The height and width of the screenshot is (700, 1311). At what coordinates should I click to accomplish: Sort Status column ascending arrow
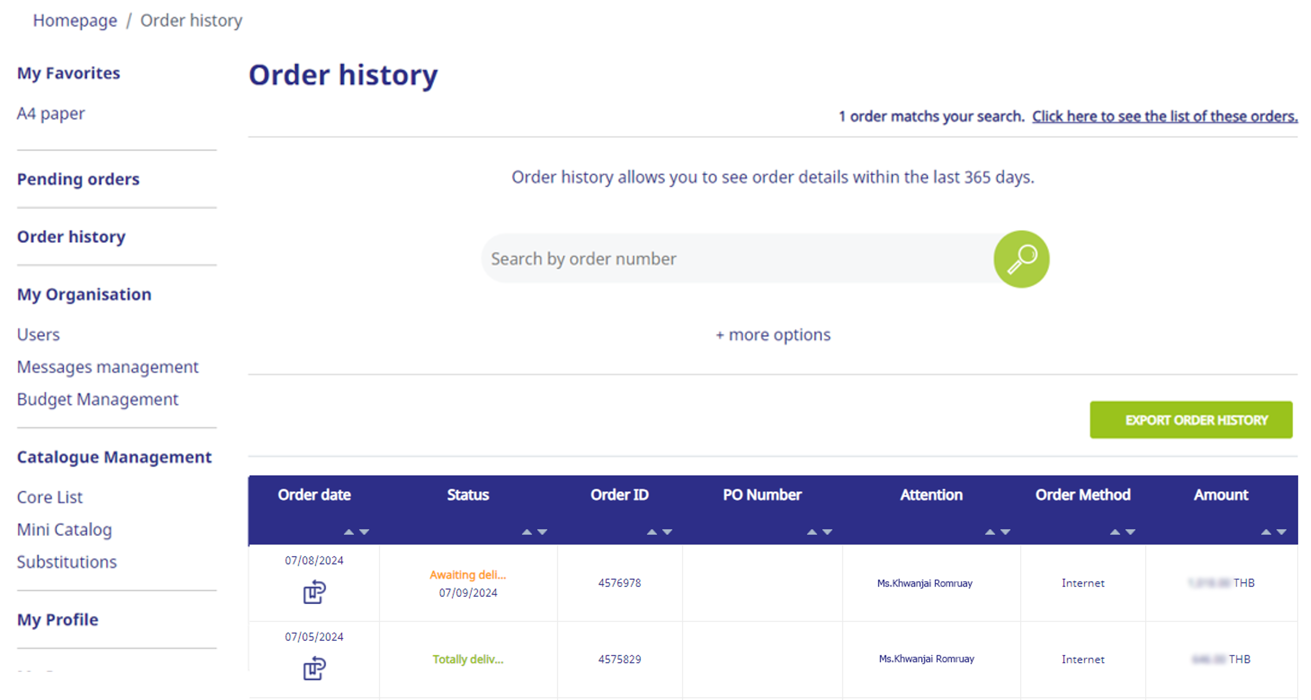527,532
